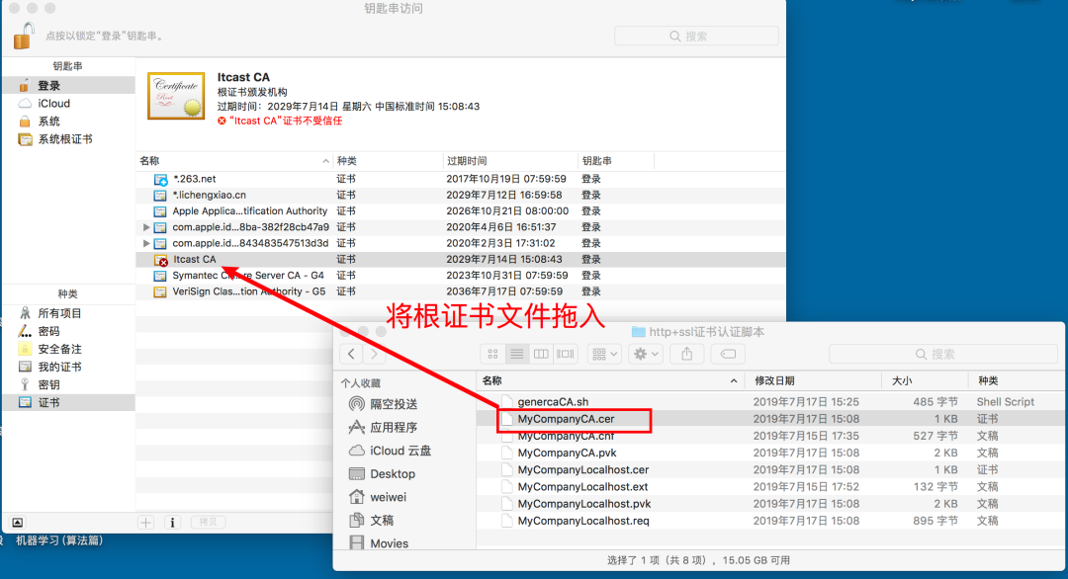Image resolution: width=1068 pixels, height=579 pixels.
Task: Switch Finder to list view
Action: pyautogui.click(x=517, y=354)
